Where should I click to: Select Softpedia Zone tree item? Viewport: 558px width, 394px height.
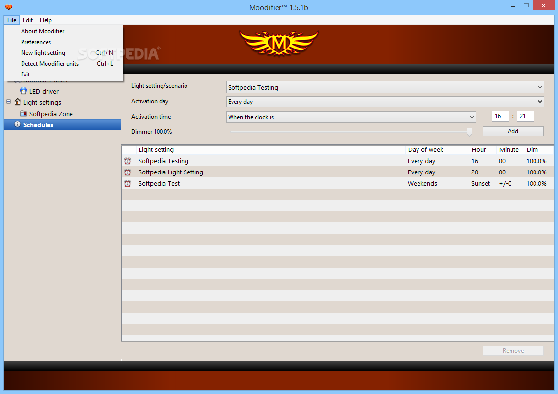[x=51, y=114]
